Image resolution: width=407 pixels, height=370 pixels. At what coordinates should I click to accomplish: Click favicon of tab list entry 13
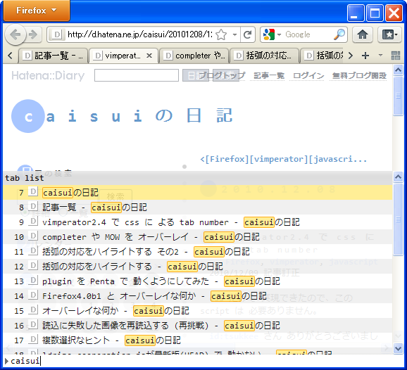coord(33,280)
